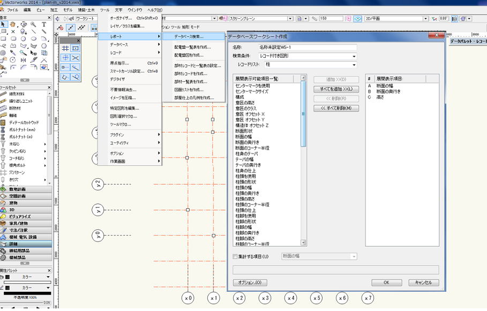Expand the 検索条件 dropdown

tap(354, 56)
